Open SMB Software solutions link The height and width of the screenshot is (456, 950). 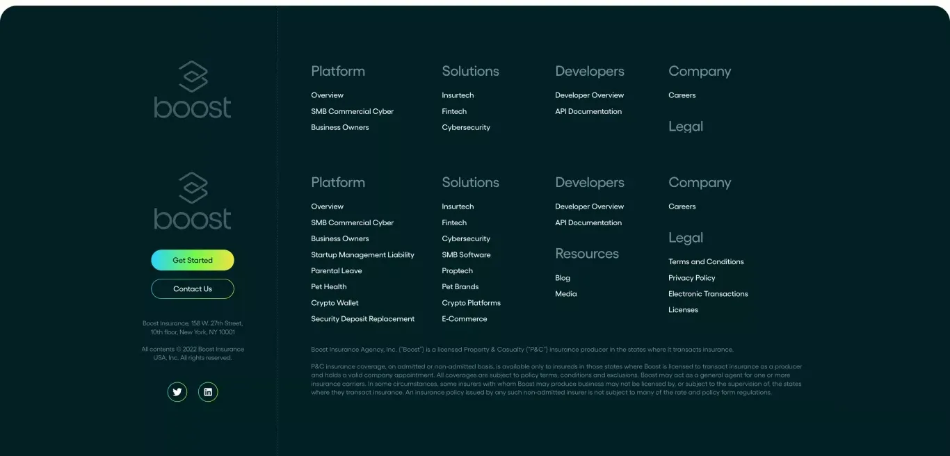click(466, 255)
